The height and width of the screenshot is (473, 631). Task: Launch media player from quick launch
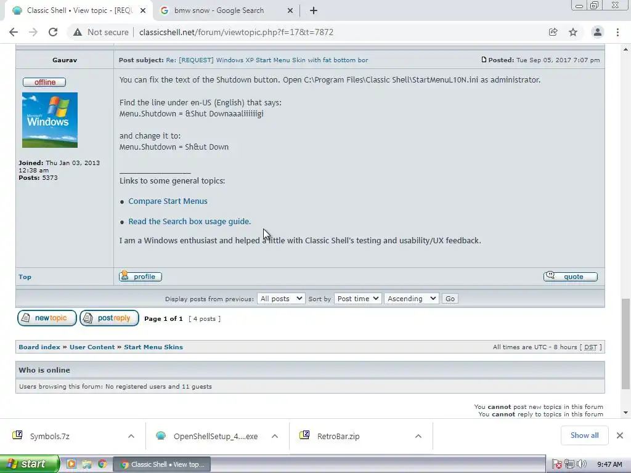click(x=71, y=464)
